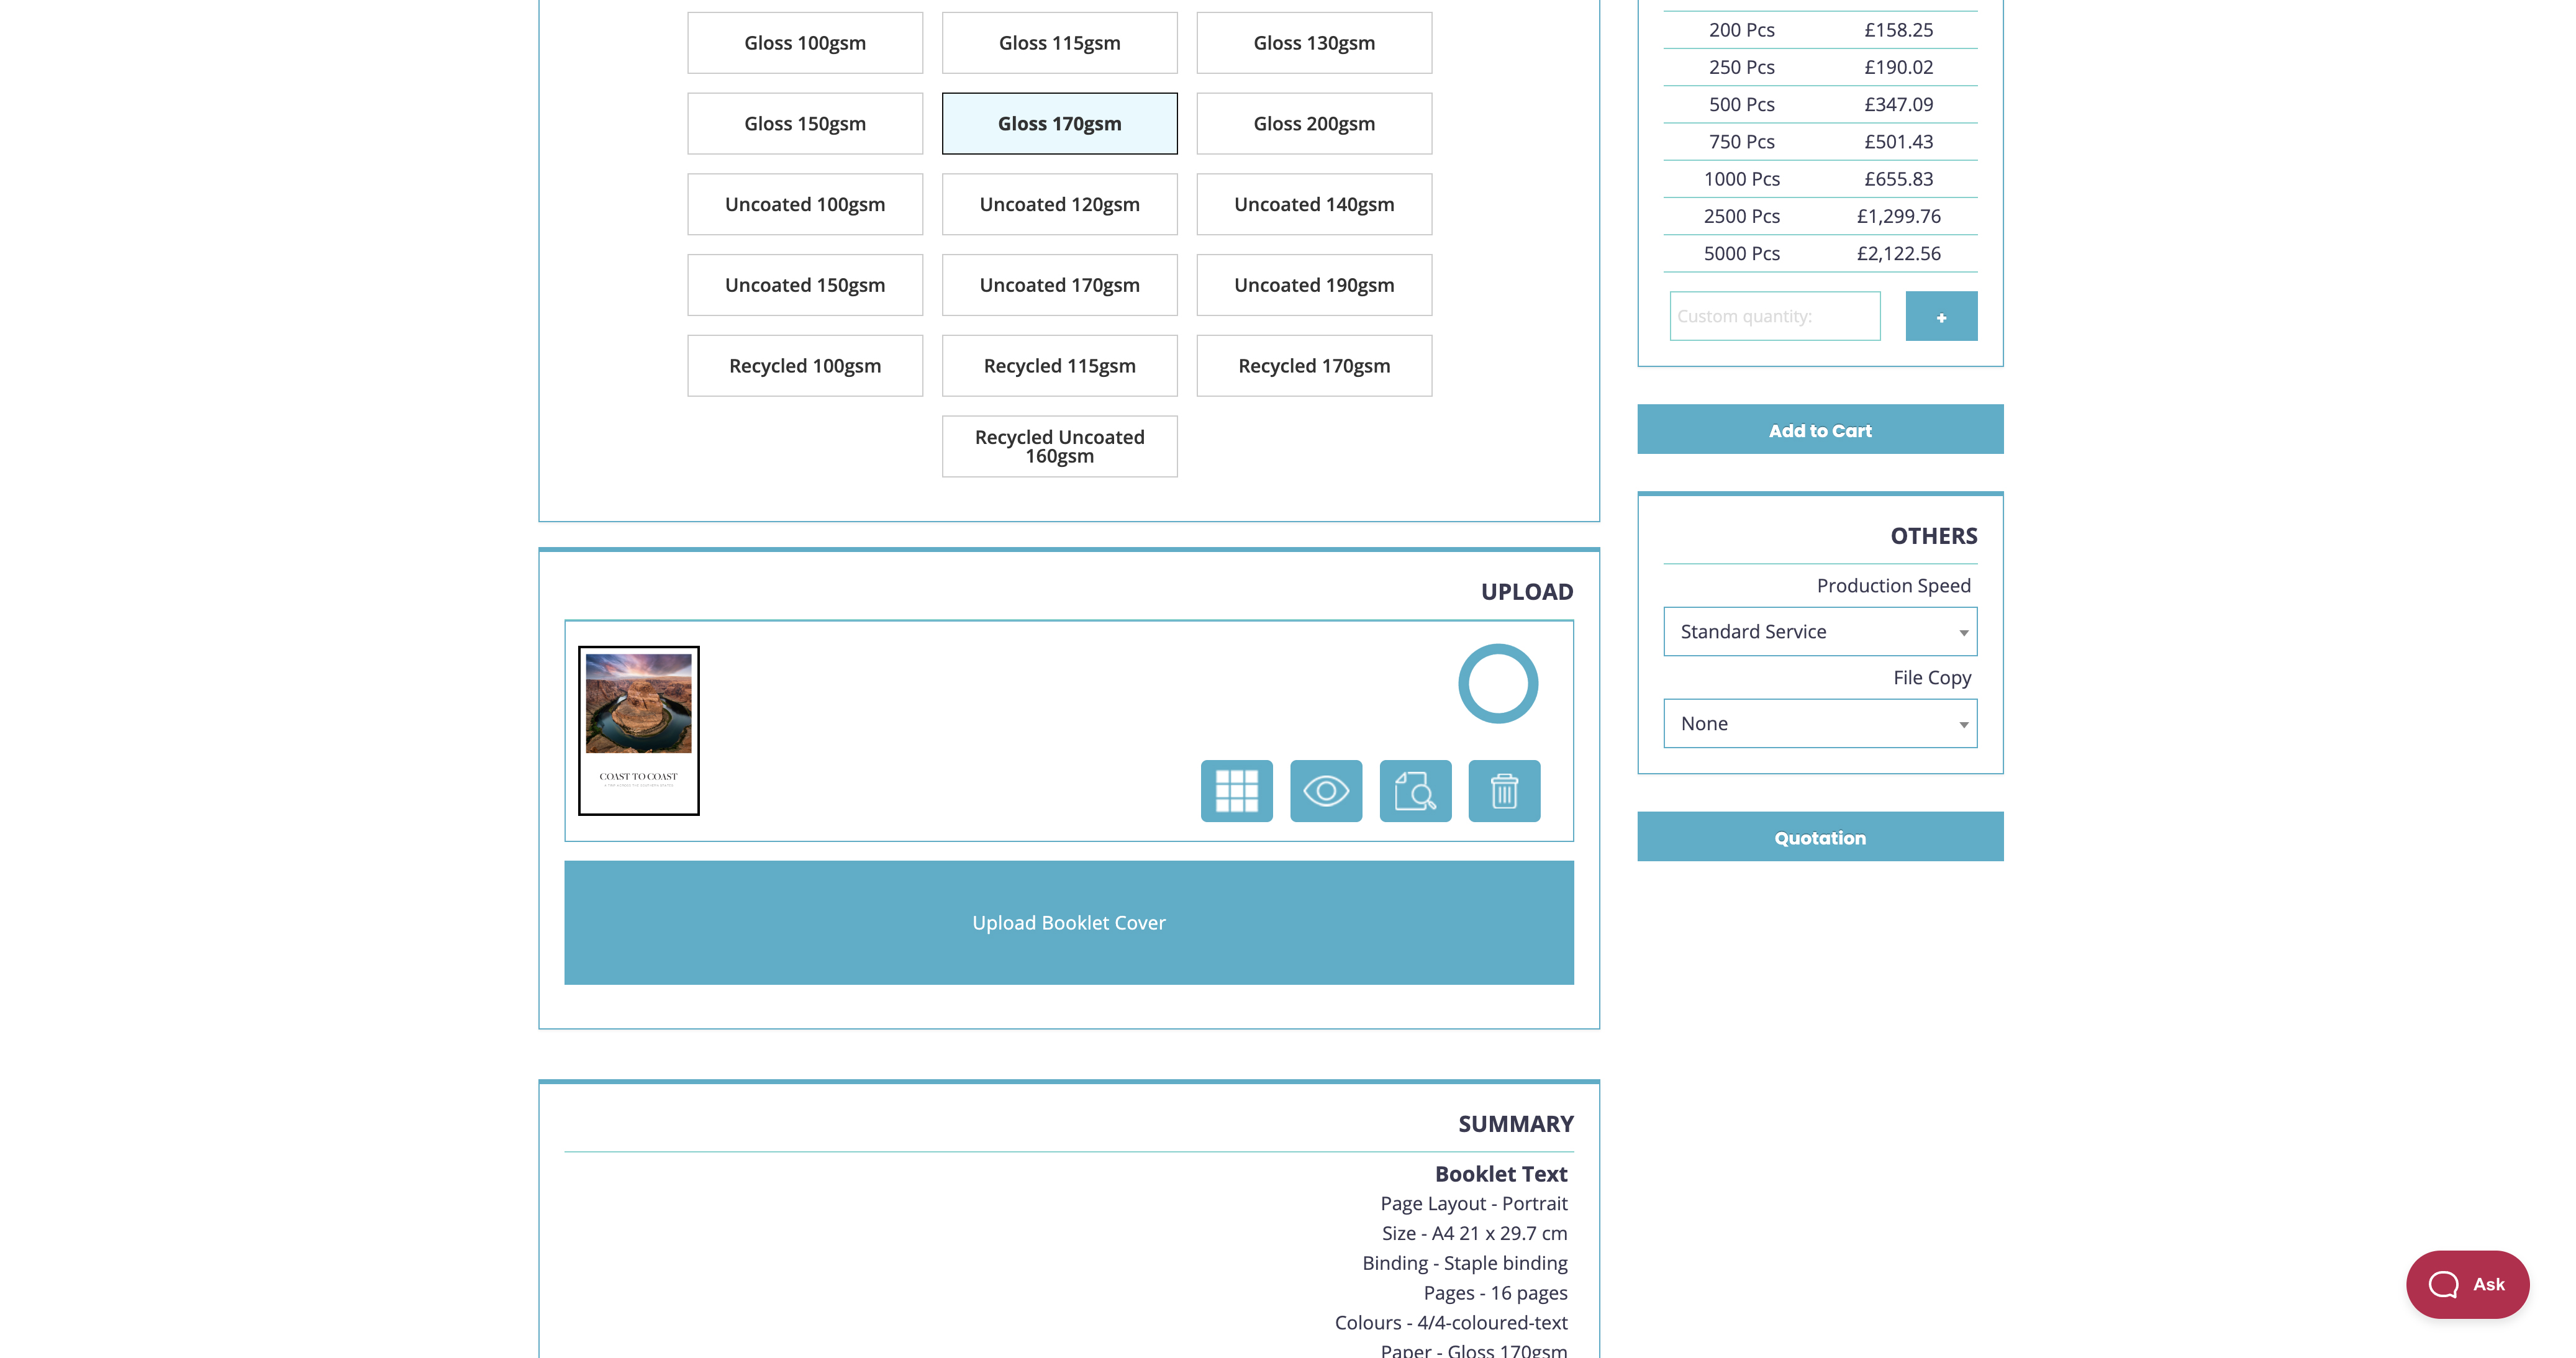2576x1358 pixels.
Task: Choose the Uncoated 120gsm paper option
Action: [x=1059, y=204]
